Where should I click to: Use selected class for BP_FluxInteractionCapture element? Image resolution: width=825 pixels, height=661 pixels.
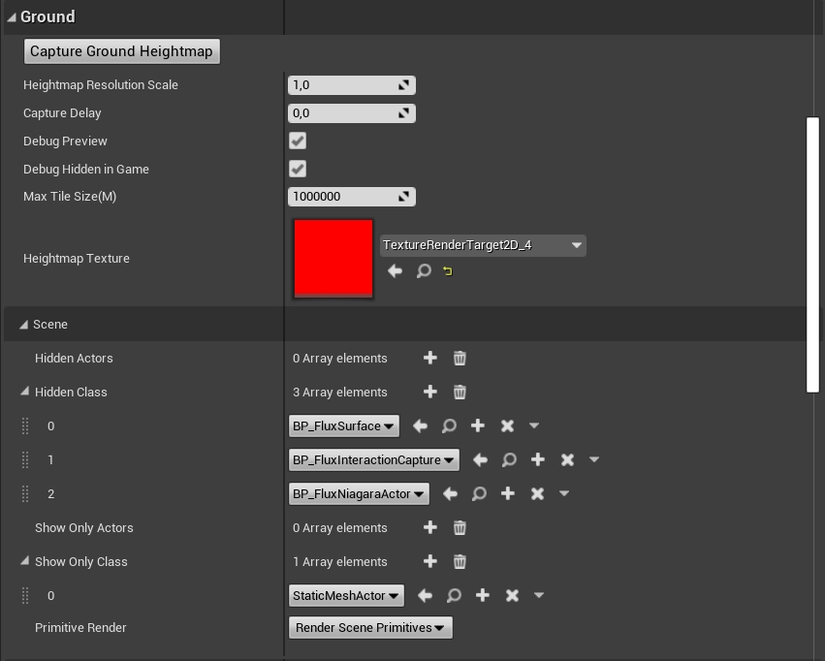click(x=480, y=460)
